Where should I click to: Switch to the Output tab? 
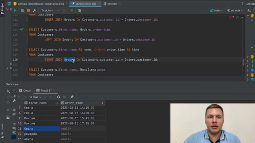[x=25, y=91]
